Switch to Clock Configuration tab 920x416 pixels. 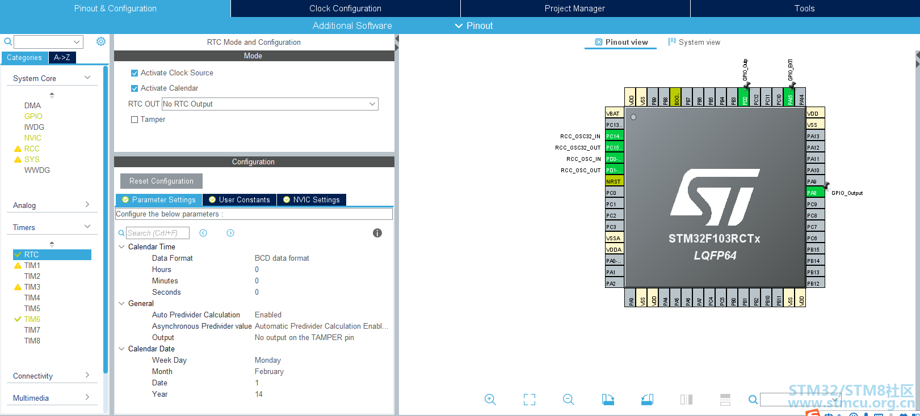(345, 9)
